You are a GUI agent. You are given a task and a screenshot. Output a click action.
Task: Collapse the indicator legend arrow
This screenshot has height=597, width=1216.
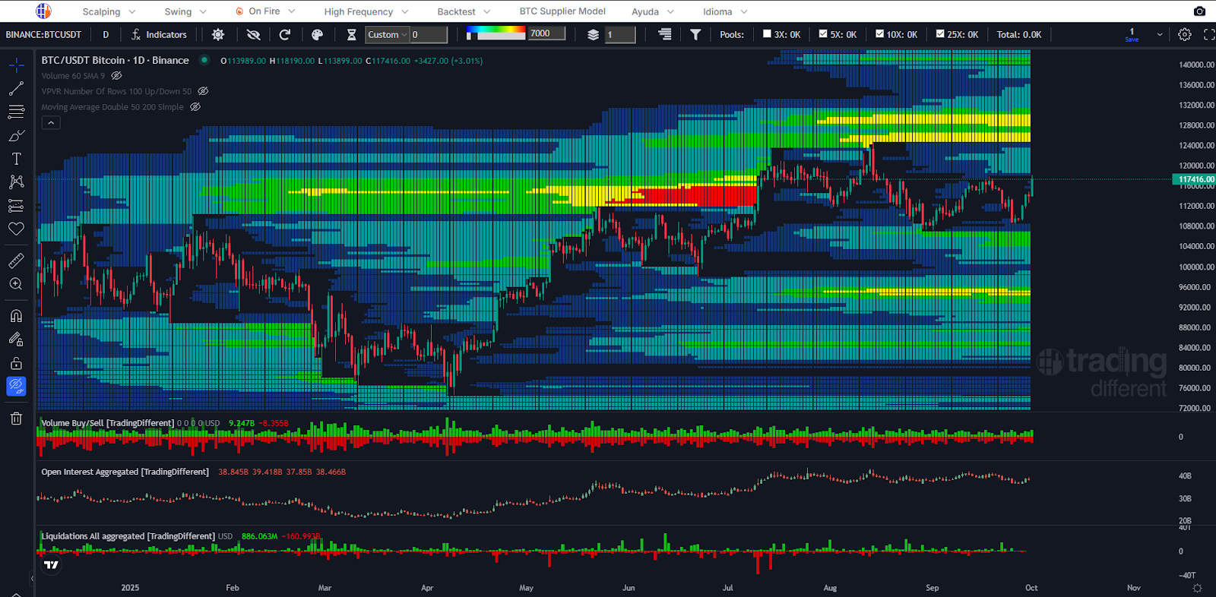pyautogui.click(x=51, y=122)
